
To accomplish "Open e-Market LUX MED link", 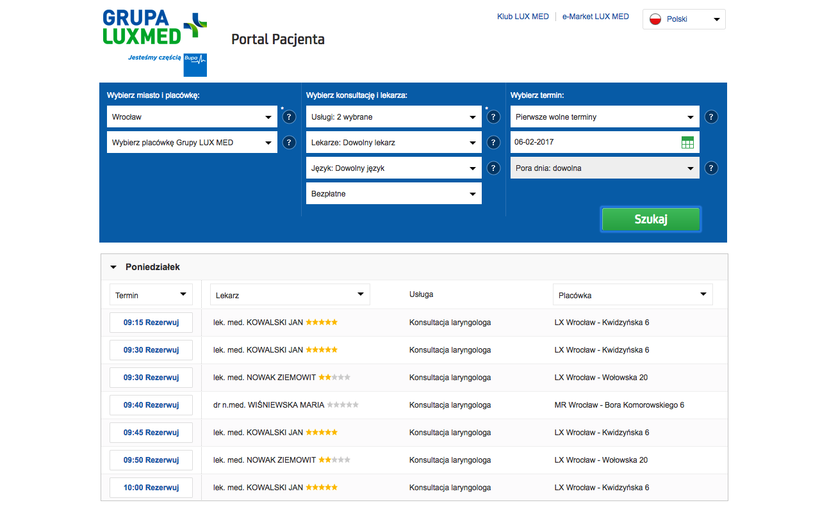I will 596,17.
